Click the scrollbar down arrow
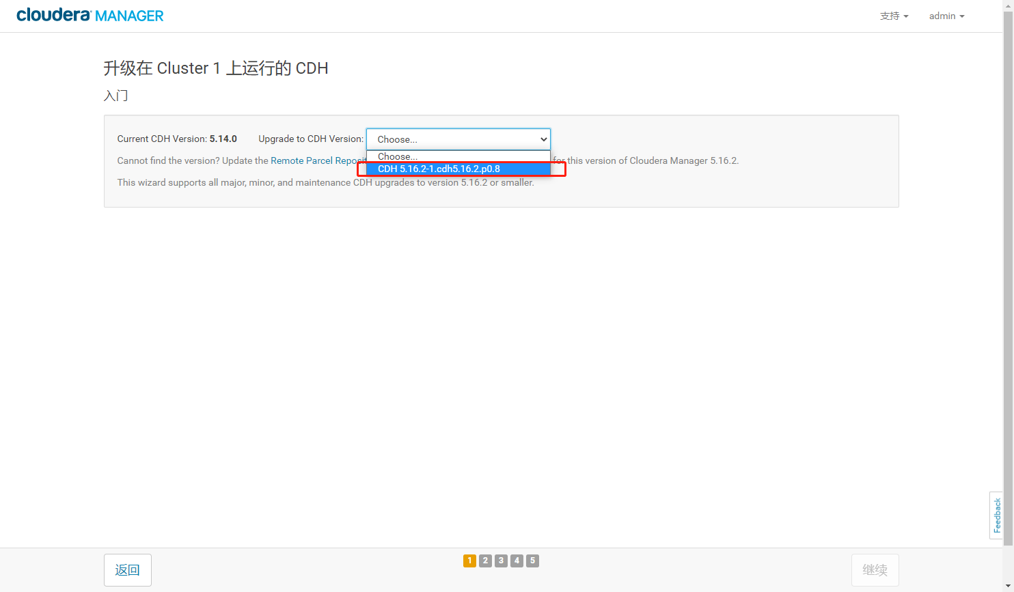This screenshot has height=592, width=1014. 1008,586
